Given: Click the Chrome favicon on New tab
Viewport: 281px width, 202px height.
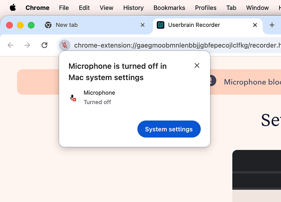Looking at the screenshot, I should tap(48, 25).
